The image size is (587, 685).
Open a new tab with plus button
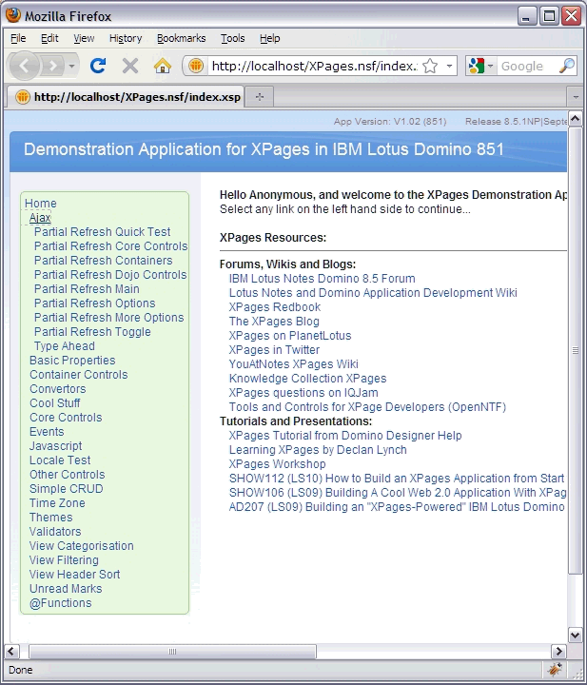260,96
